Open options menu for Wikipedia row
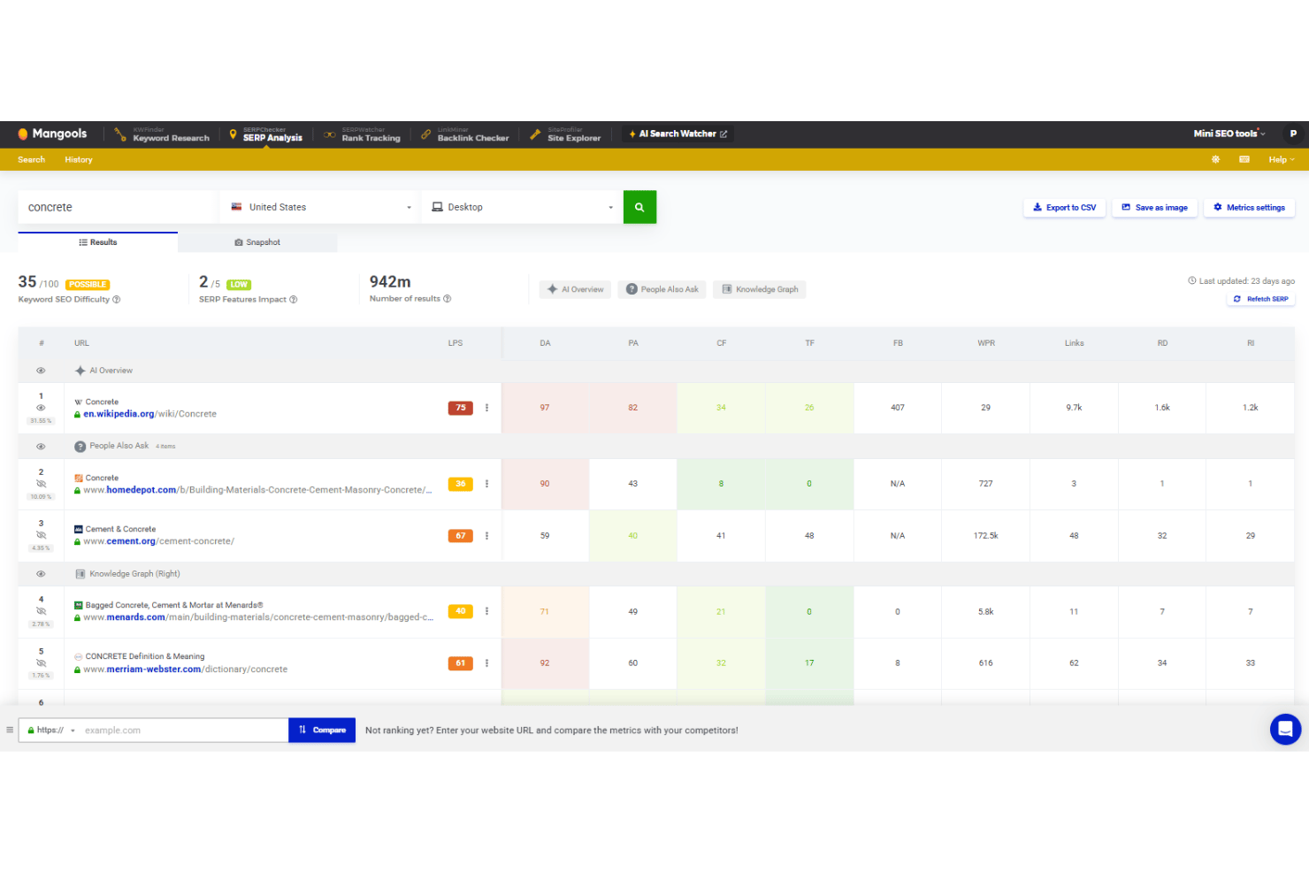 (x=486, y=408)
